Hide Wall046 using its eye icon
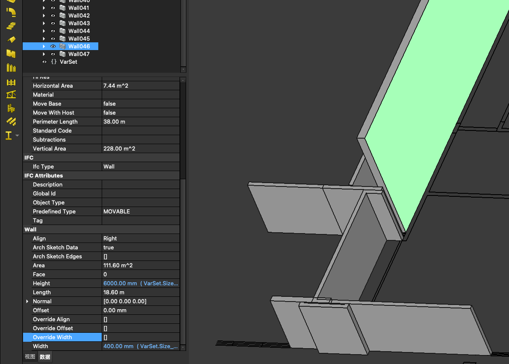 pos(53,46)
